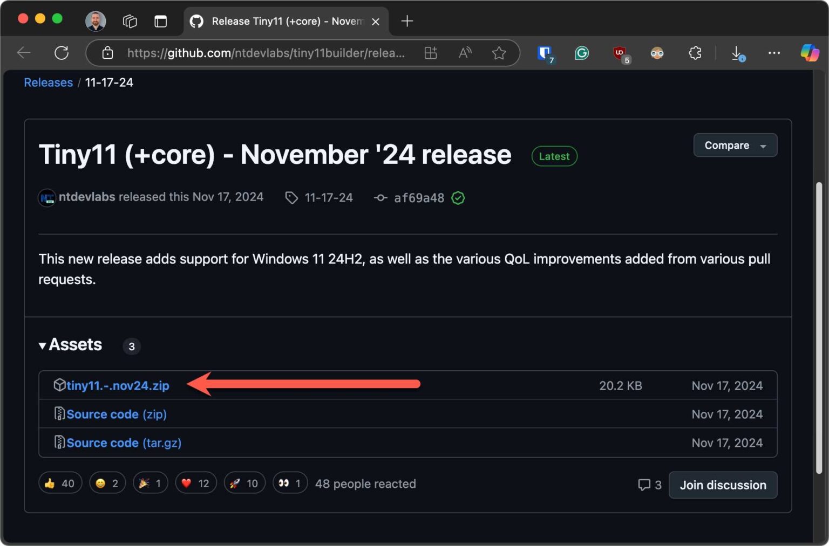This screenshot has height=546, width=829.
Task: Open the GitHub logo icon on the release page
Action: pos(196,20)
